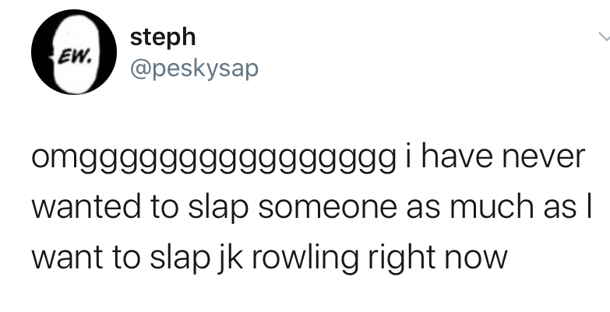Click the word 'omggggggggggggggg' in the tweet
The height and width of the screenshot is (312, 610).
click(x=214, y=159)
